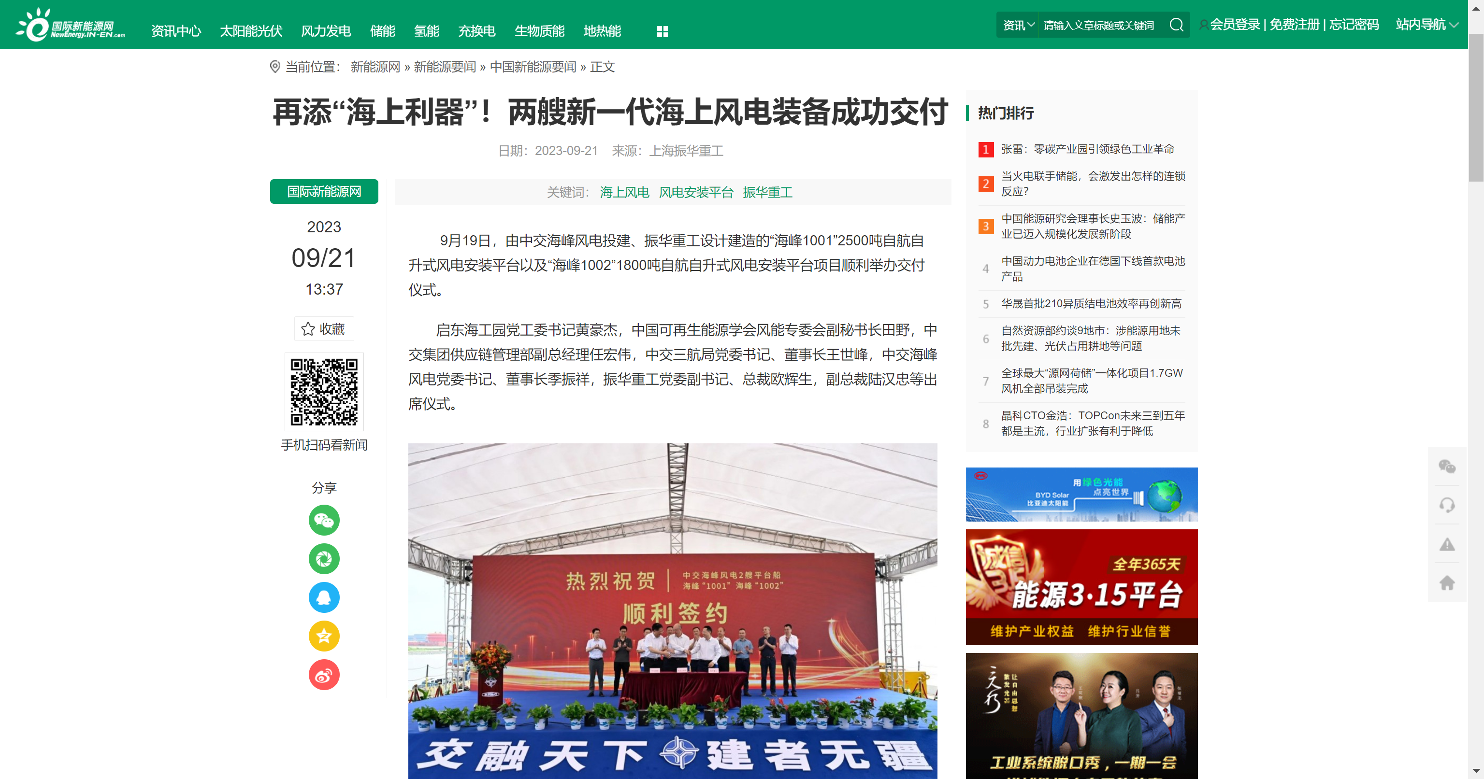The image size is (1484, 779).
Task: Click the search magnifier icon
Action: point(1176,25)
